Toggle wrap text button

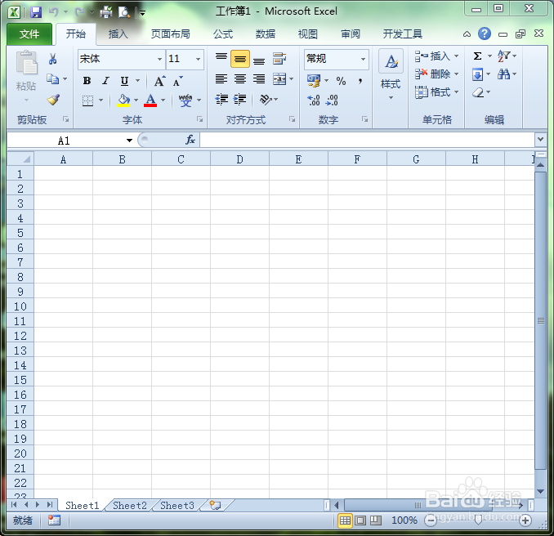279,58
